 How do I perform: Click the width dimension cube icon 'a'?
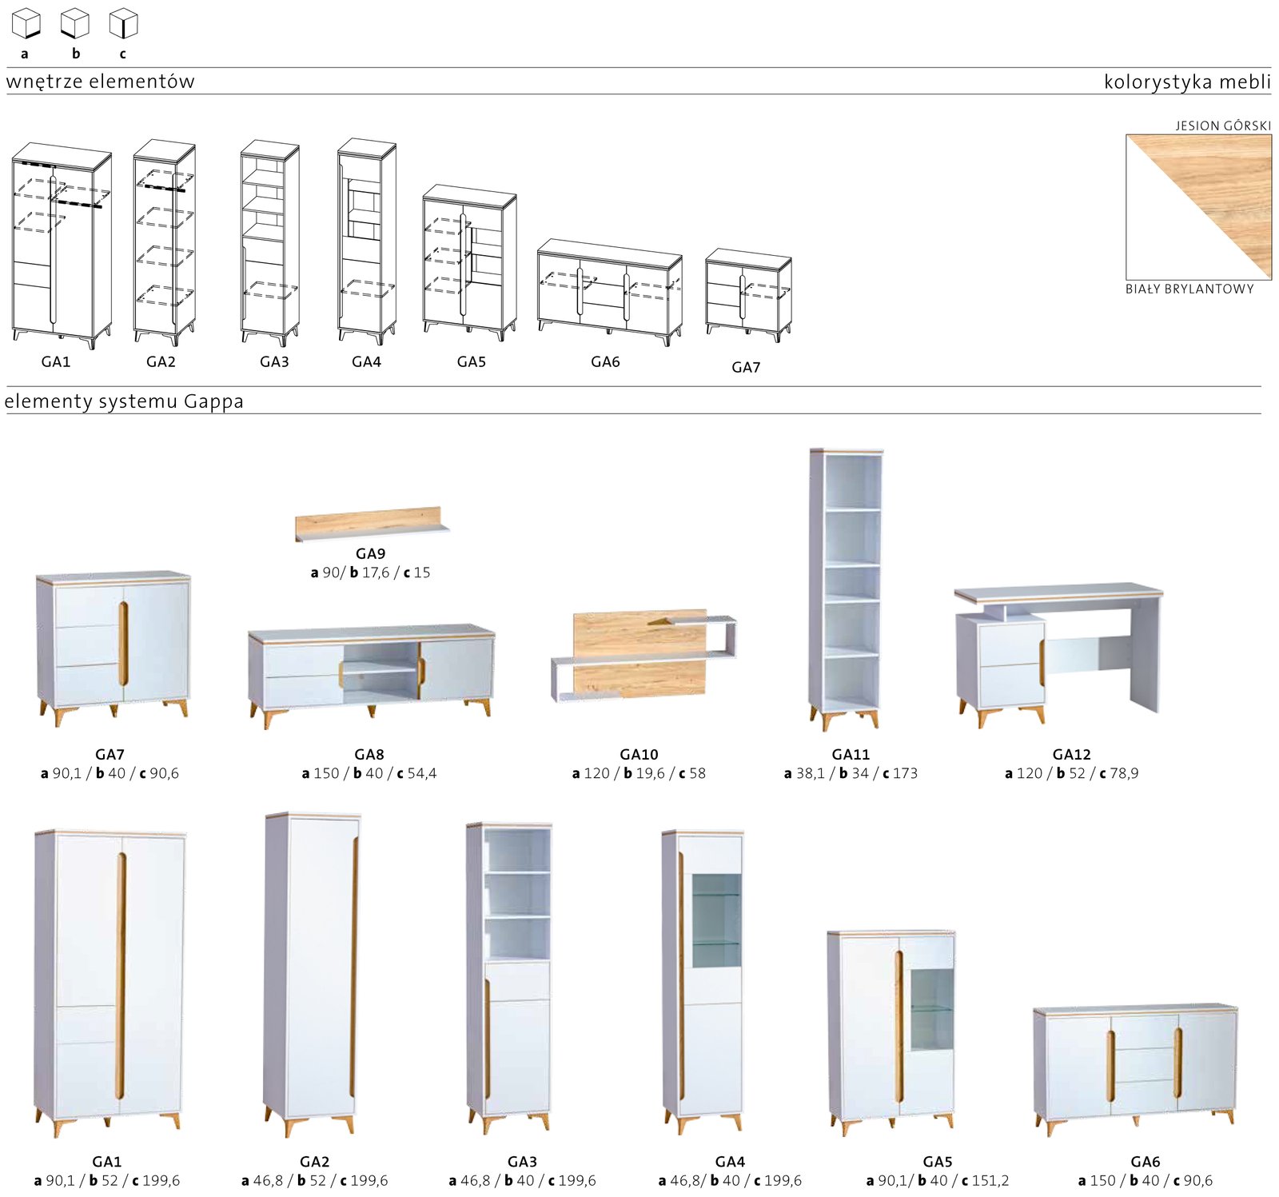click(26, 24)
